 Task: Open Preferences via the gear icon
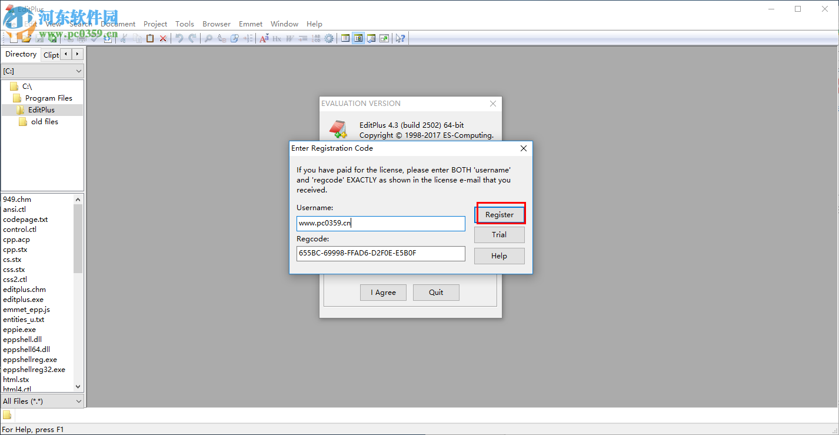point(329,38)
